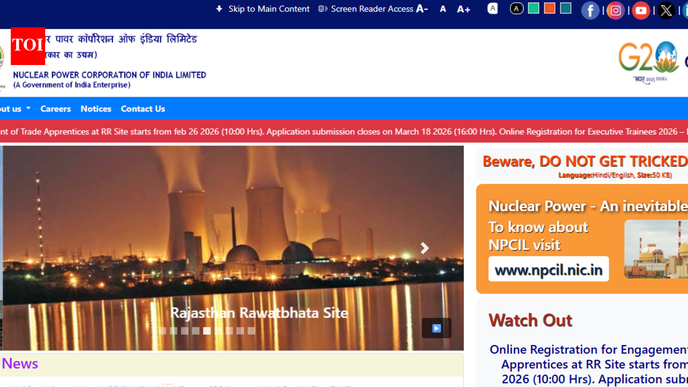Select the orange color theme swatch
The width and height of the screenshot is (688, 387).
[x=549, y=8]
